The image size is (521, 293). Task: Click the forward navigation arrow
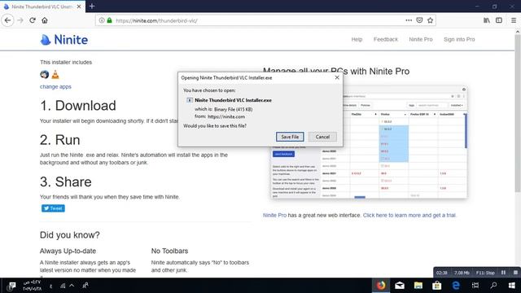click(x=20, y=20)
